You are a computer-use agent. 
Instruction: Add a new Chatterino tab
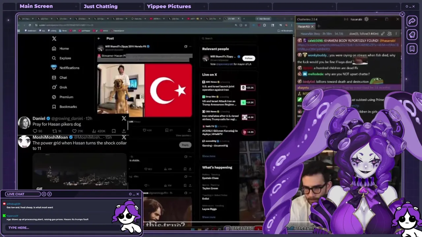click(319, 26)
